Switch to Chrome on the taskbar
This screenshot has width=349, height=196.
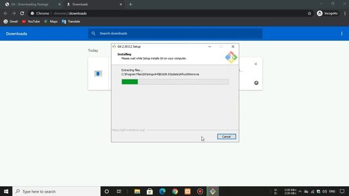pyautogui.click(x=175, y=191)
